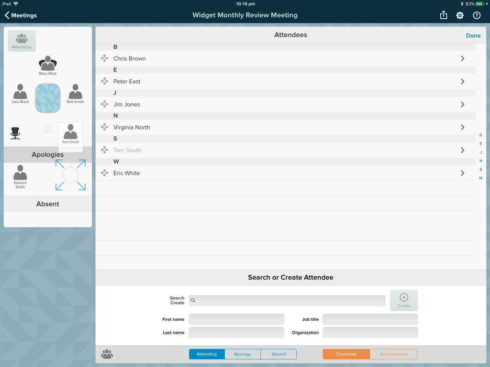Select the Attendees group icon in the sidebar
This screenshot has height=367, width=490.
point(22,41)
